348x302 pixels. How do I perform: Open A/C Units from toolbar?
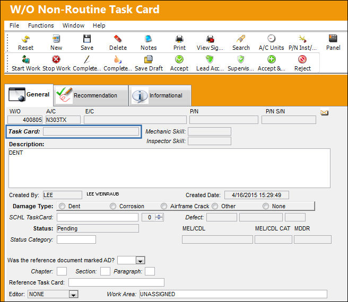click(271, 39)
